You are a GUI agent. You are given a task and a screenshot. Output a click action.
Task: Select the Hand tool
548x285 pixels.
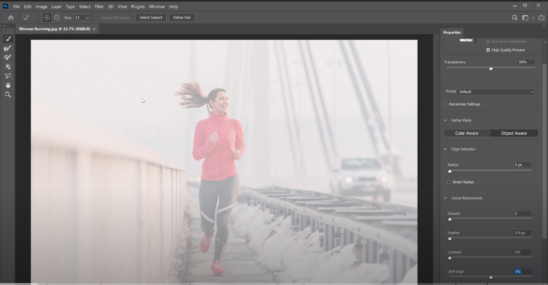[x=8, y=85]
